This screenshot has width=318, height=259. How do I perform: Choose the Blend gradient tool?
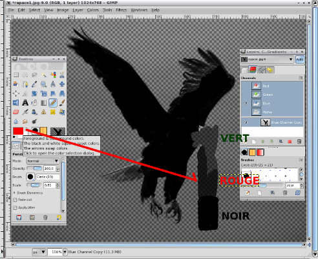tap(44, 103)
